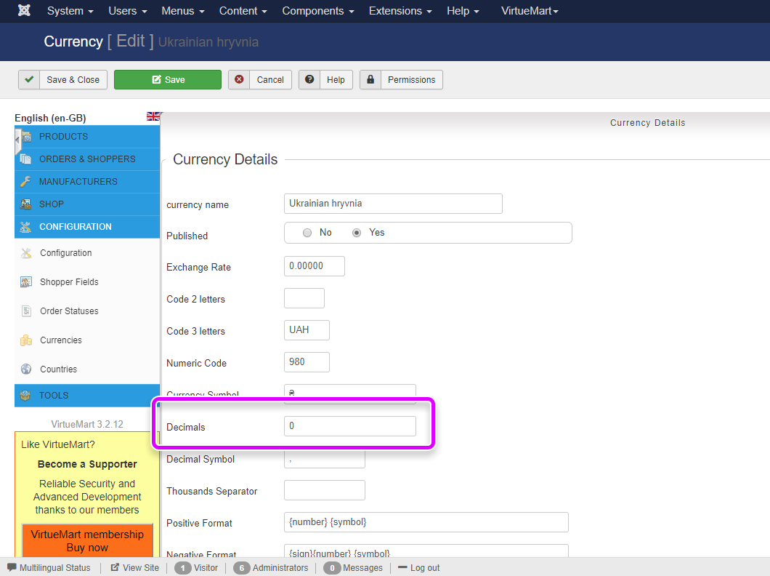770x576 pixels.
Task: Click the View Site link text
Action: (141, 568)
